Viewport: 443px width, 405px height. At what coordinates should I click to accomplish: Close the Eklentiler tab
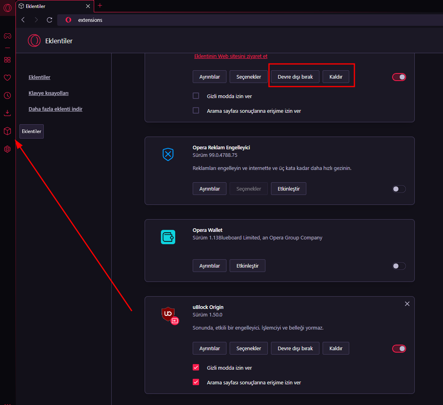click(x=88, y=6)
